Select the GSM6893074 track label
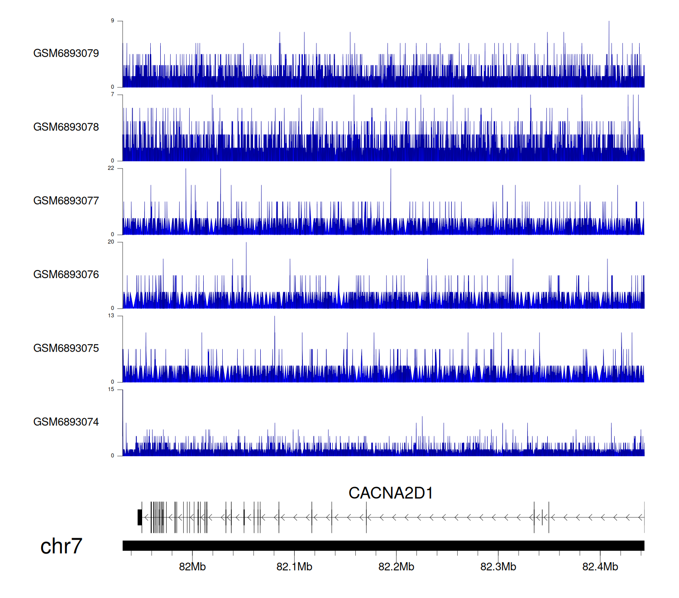Screen dimensions: 679x598 (x=66, y=422)
